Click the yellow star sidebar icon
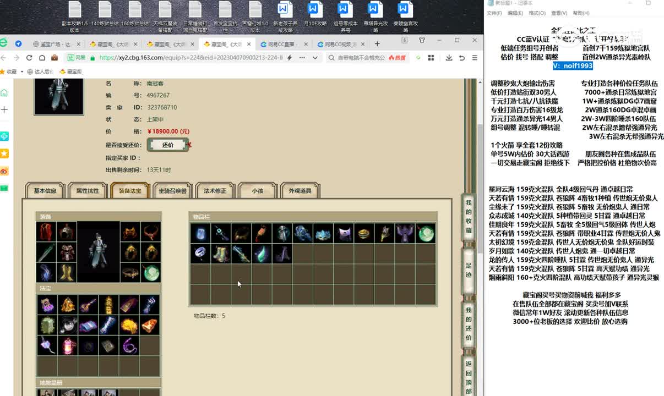 [x=4, y=153]
